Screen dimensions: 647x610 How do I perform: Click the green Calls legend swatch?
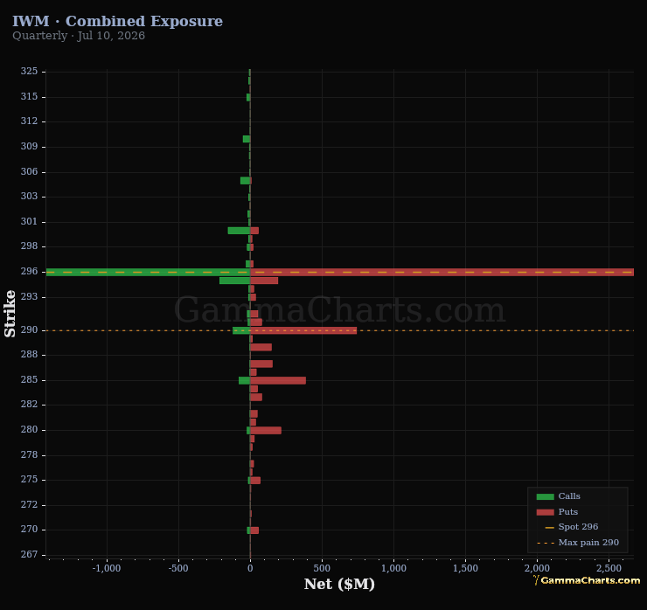pyautogui.click(x=545, y=496)
